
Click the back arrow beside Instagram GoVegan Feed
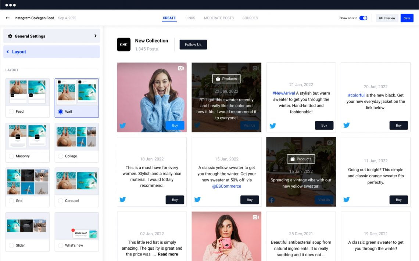click(8, 18)
